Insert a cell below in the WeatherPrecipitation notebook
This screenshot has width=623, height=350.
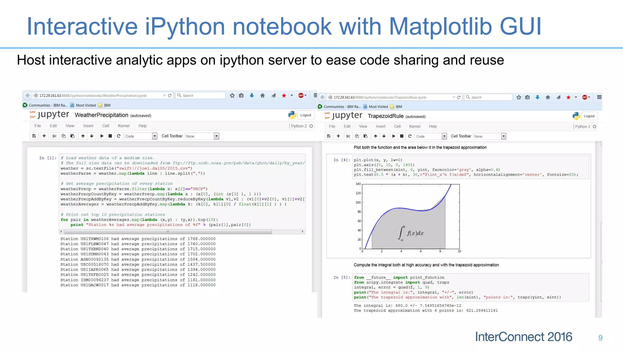pyautogui.click(x=44, y=136)
